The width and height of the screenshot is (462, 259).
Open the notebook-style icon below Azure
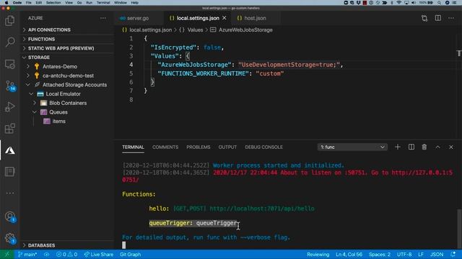(x=9, y=171)
